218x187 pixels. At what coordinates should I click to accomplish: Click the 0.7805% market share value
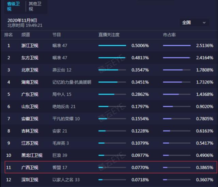(205, 119)
